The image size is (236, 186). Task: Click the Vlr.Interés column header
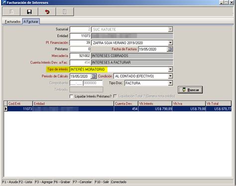point(155,104)
